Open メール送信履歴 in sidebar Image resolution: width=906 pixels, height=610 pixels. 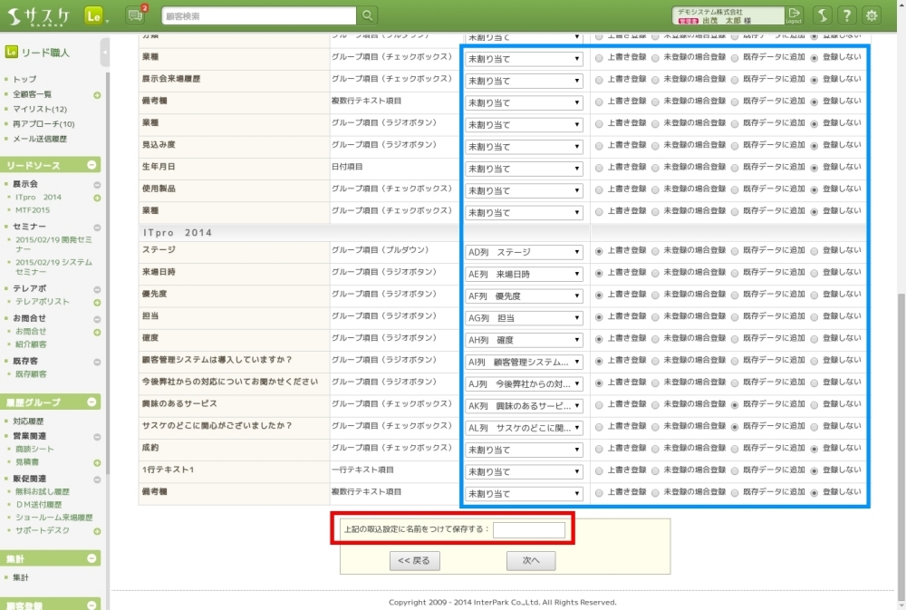(x=40, y=139)
